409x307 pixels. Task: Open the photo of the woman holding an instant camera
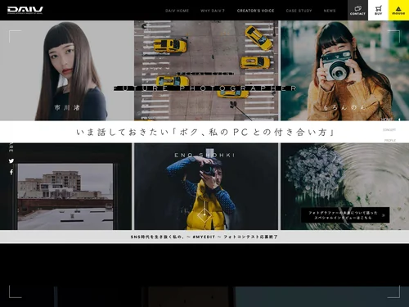pyautogui.click(x=345, y=70)
